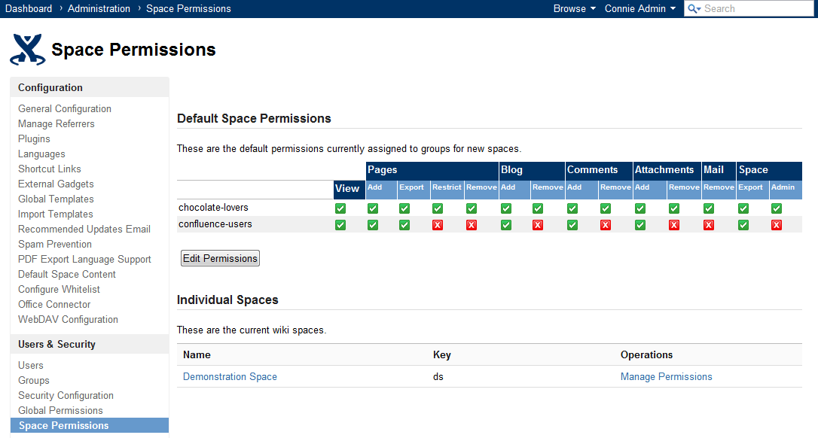Click chocolate-lovers Attachments Remove check icon
Image resolution: width=818 pixels, height=438 pixels.
click(674, 208)
